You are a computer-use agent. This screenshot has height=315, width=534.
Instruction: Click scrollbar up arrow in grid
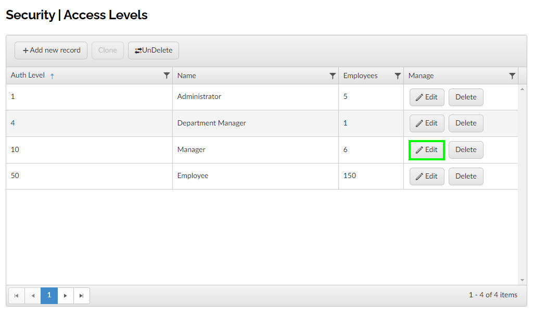pos(523,89)
